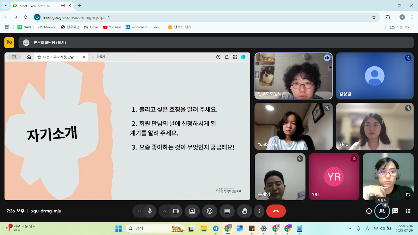This screenshot has width=418, height=235.
Task: Reload the Meet page
Action: point(26,17)
